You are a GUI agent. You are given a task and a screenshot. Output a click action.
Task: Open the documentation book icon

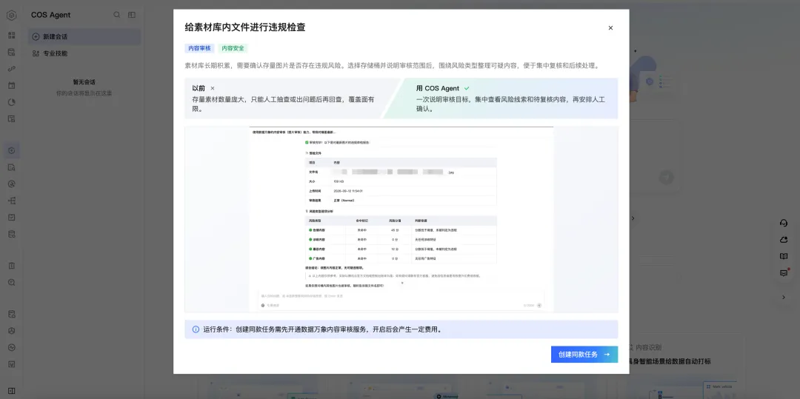pyautogui.click(x=784, y=256)
